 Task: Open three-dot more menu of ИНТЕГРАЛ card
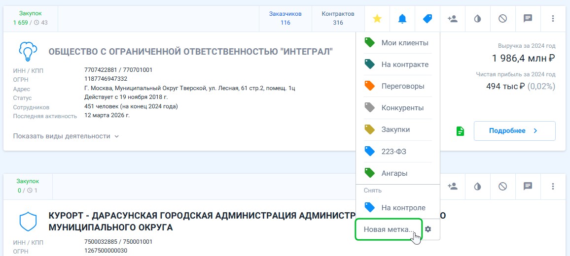click(x=553, y=19)
